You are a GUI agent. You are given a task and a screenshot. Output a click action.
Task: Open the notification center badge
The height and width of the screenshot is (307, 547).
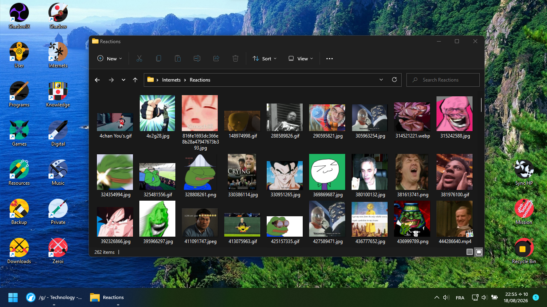pos(536,297)
